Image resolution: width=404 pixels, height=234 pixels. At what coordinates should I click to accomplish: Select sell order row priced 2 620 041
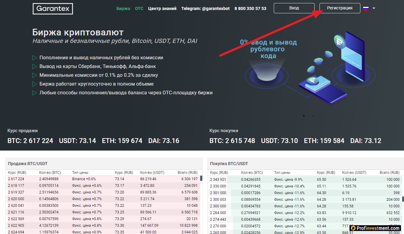[x=103, y=206]
